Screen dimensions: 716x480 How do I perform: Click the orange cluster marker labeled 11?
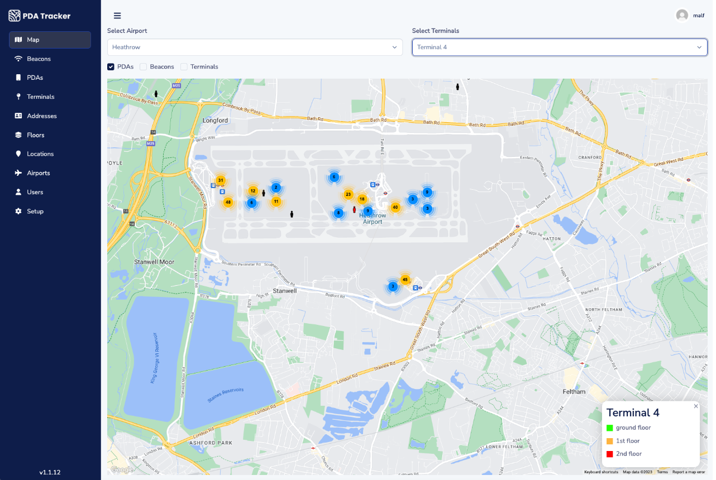pos(276,201)
